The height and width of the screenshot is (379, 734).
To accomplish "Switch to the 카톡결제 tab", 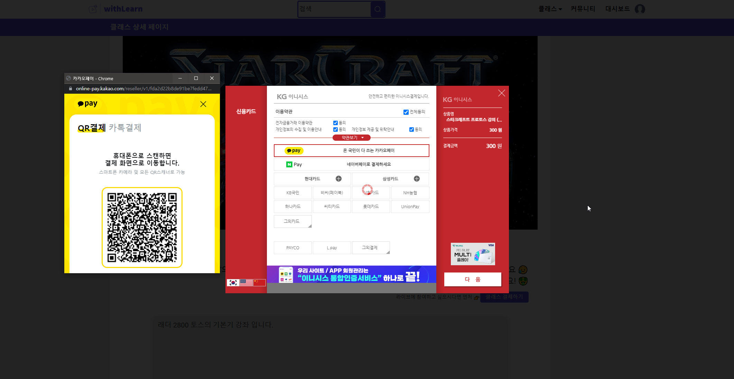I will [x=125, y=128].
